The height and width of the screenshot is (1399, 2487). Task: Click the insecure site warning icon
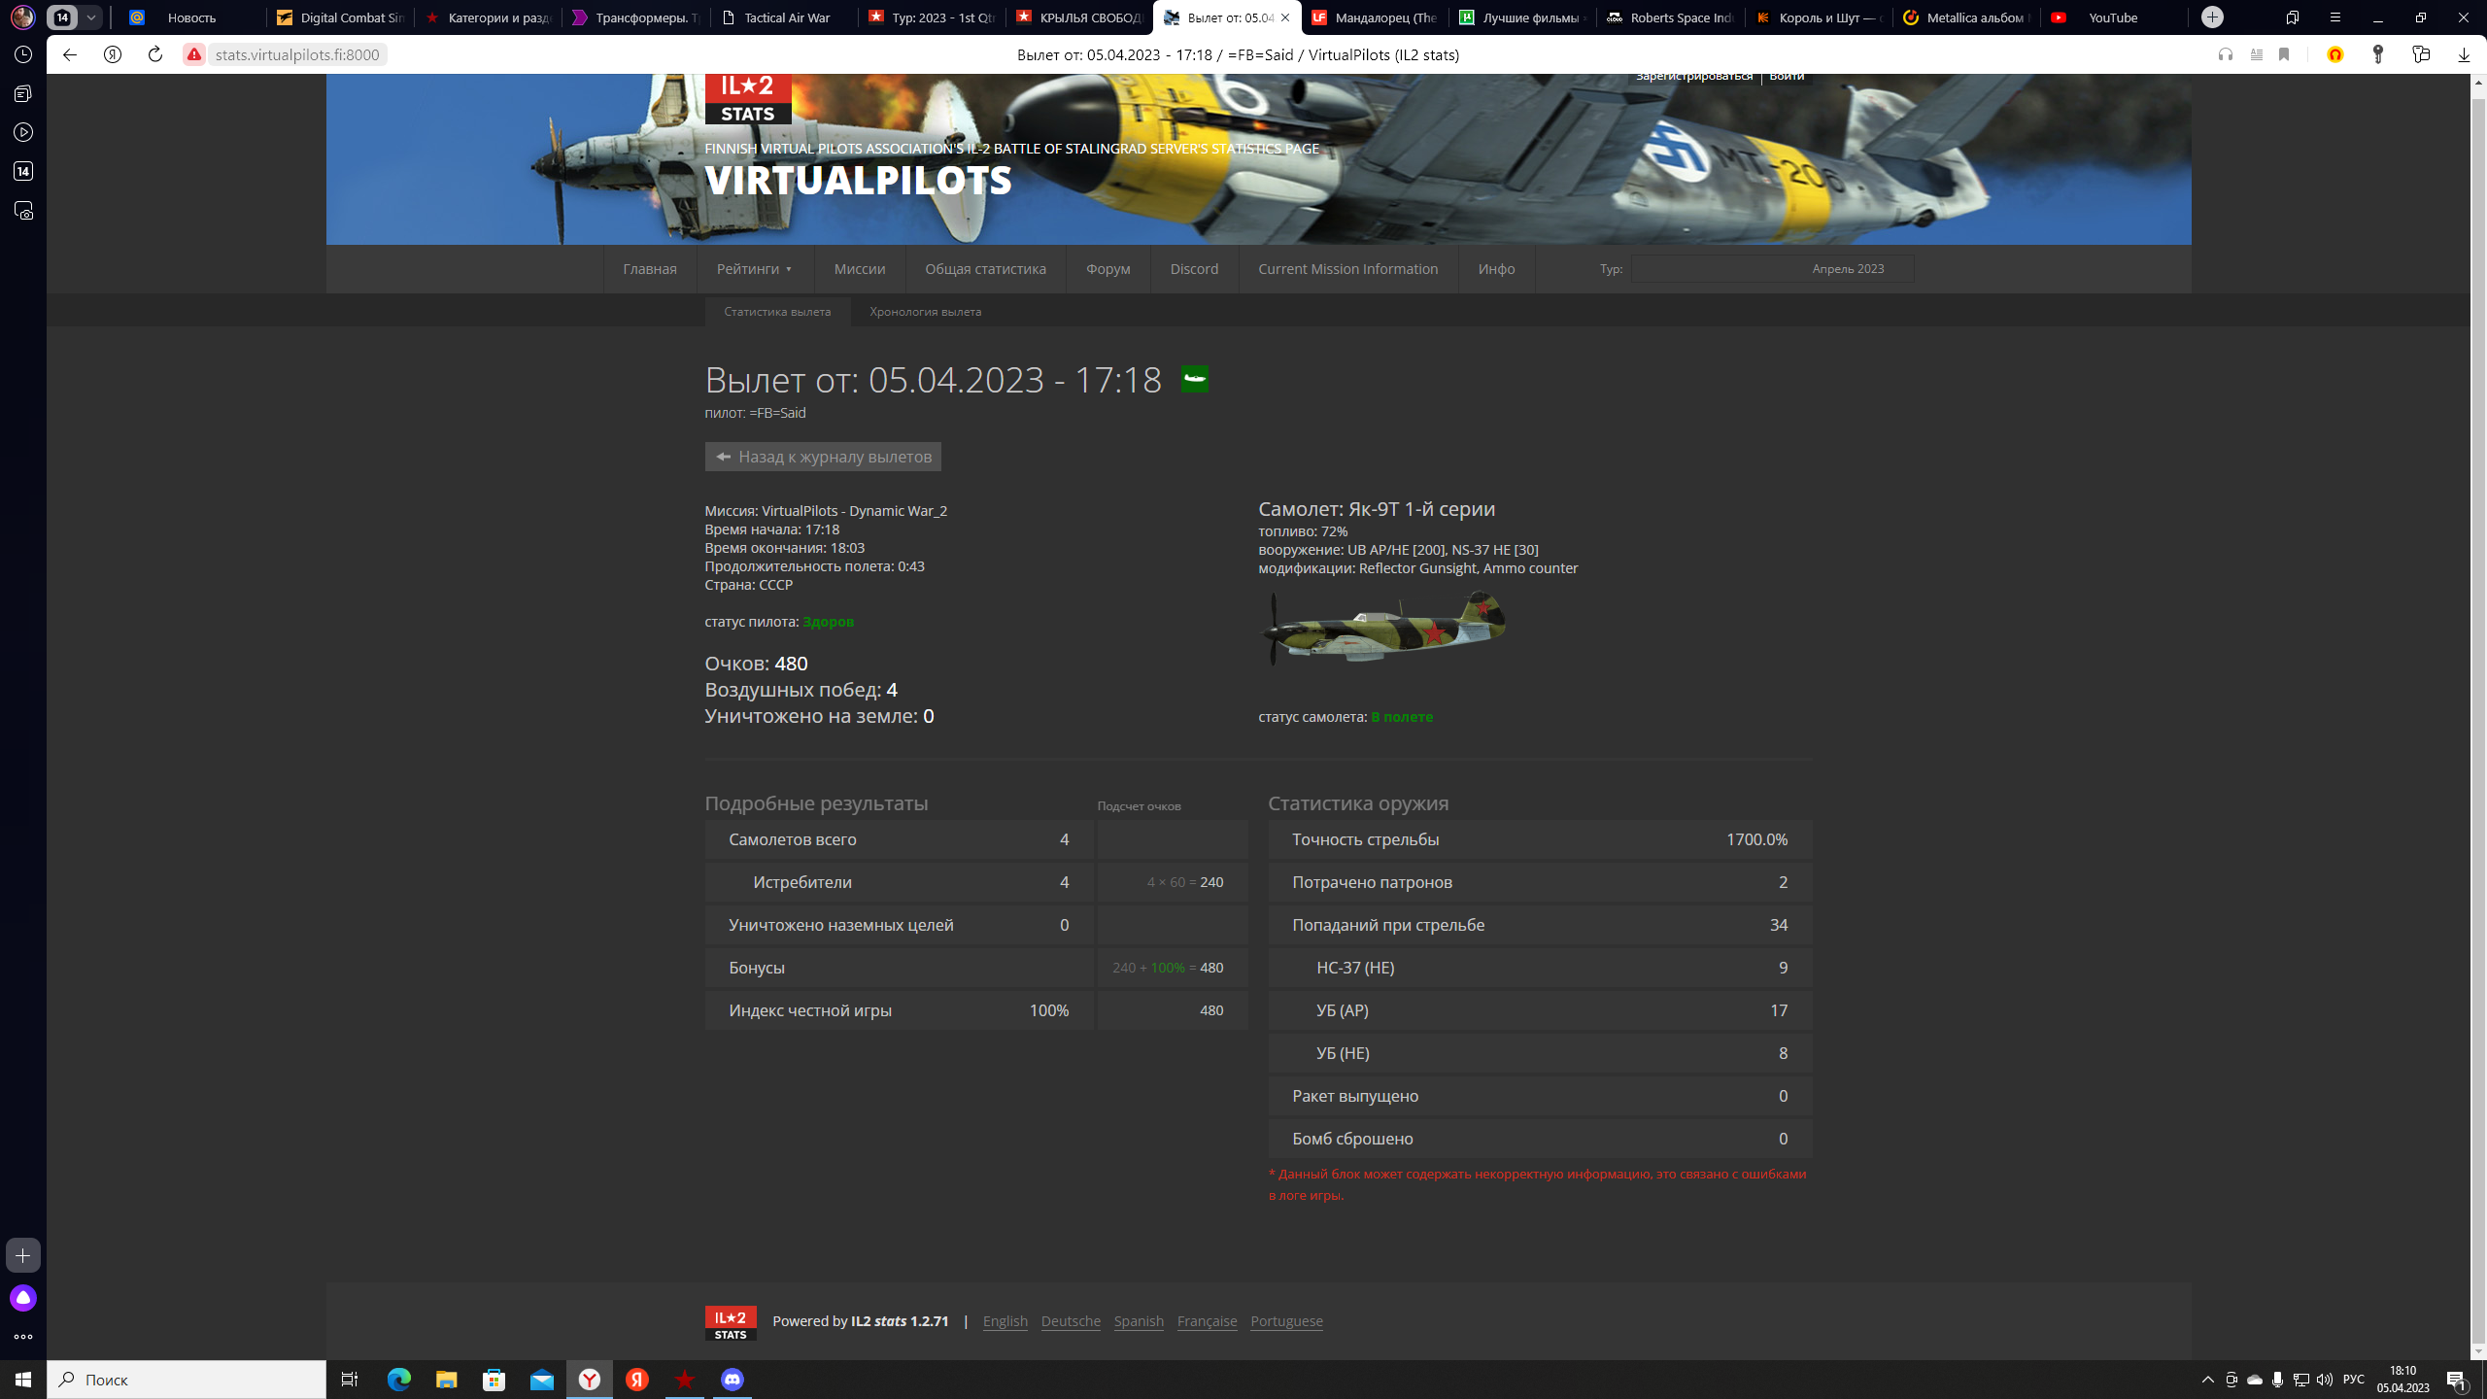194,54
